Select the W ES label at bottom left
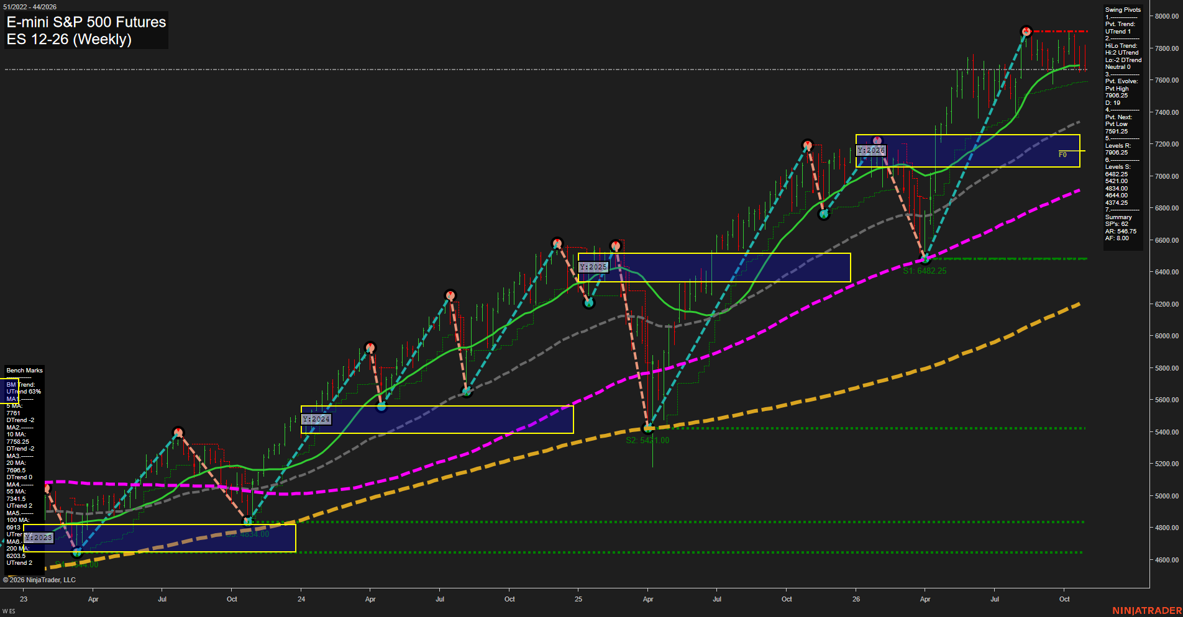1183x617 pixels. tap(9, 611)
